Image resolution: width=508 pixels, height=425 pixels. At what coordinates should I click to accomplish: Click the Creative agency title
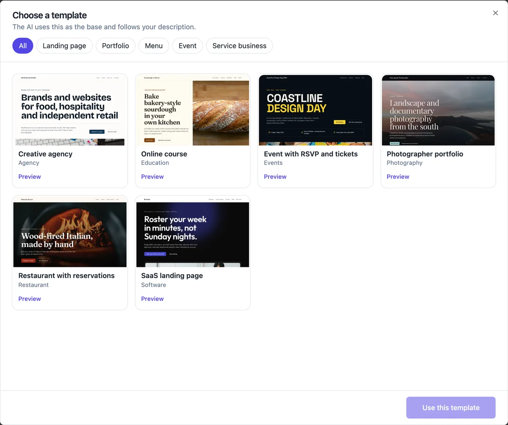45,154
